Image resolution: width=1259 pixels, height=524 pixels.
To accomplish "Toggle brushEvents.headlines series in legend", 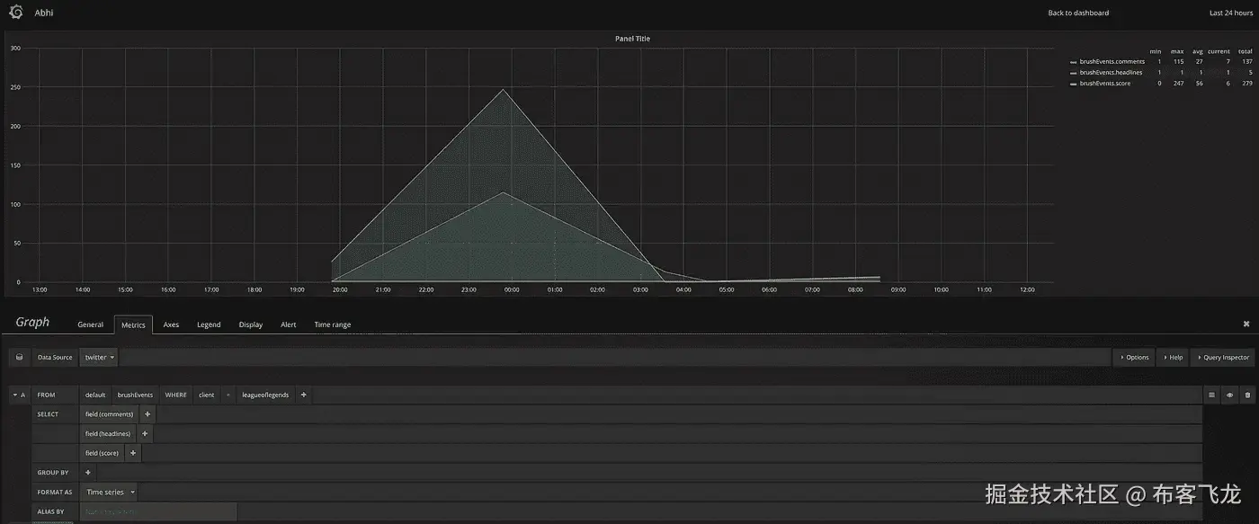I will click(x=1112, y=72).
